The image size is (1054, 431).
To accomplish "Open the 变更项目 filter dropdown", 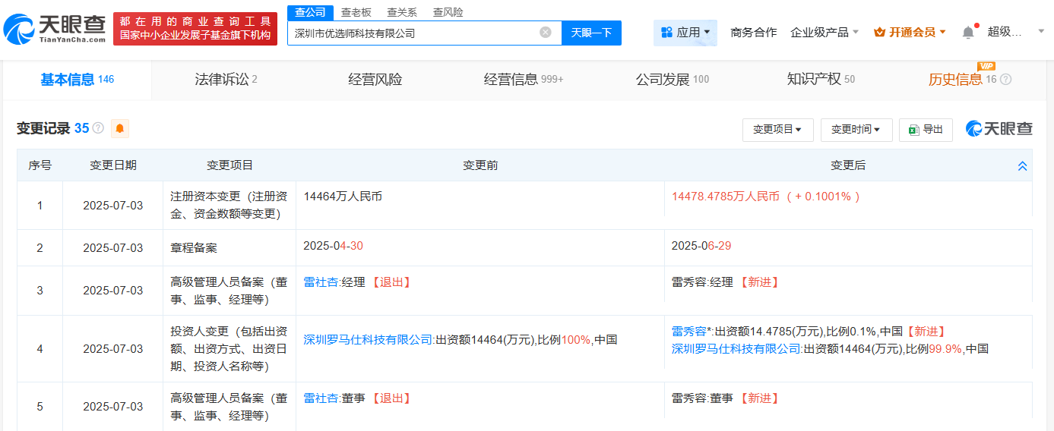I will tap(777, 130).
